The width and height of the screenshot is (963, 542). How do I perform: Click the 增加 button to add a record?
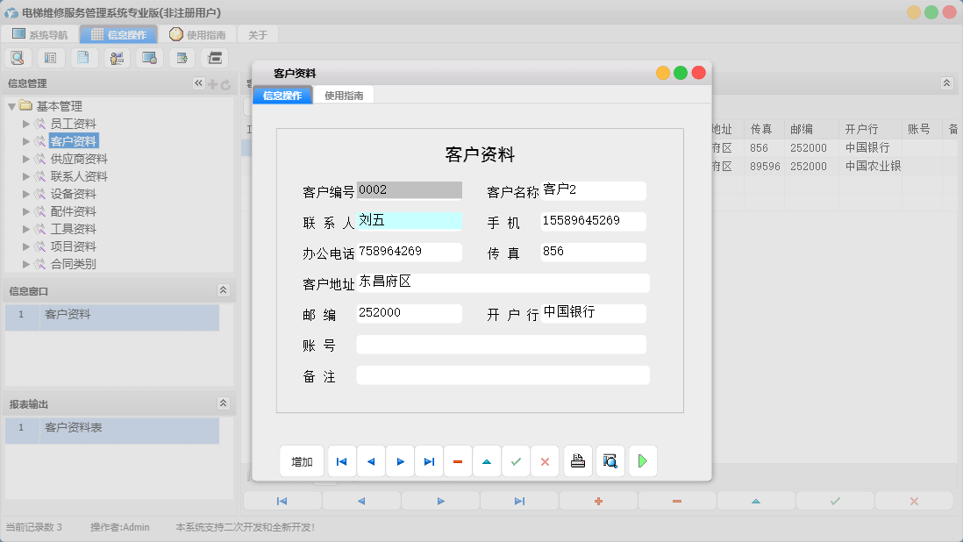coord(302,460)
